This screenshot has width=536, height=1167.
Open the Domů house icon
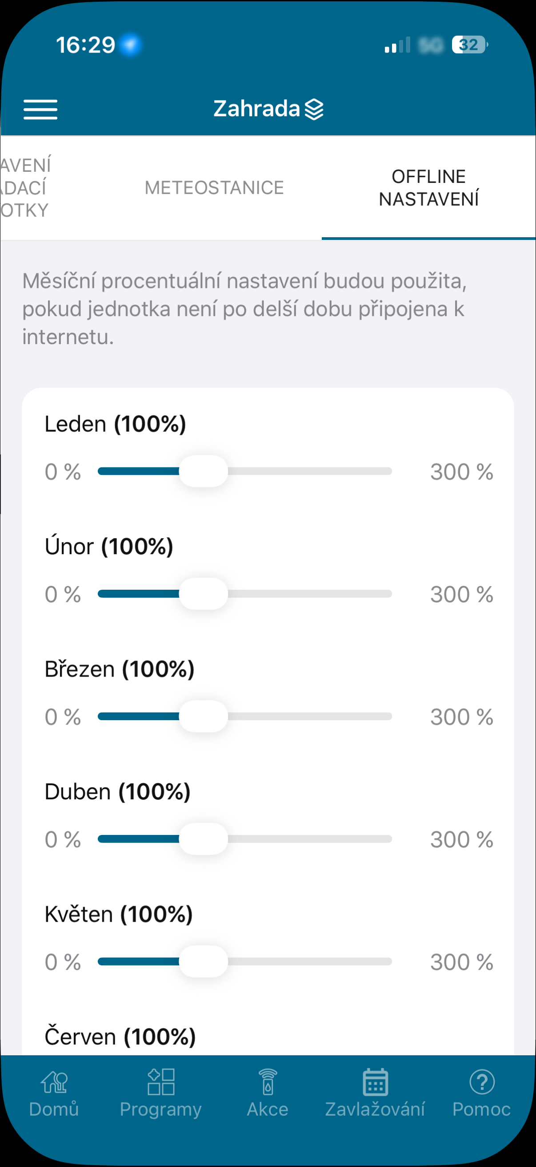[54, 1082]
